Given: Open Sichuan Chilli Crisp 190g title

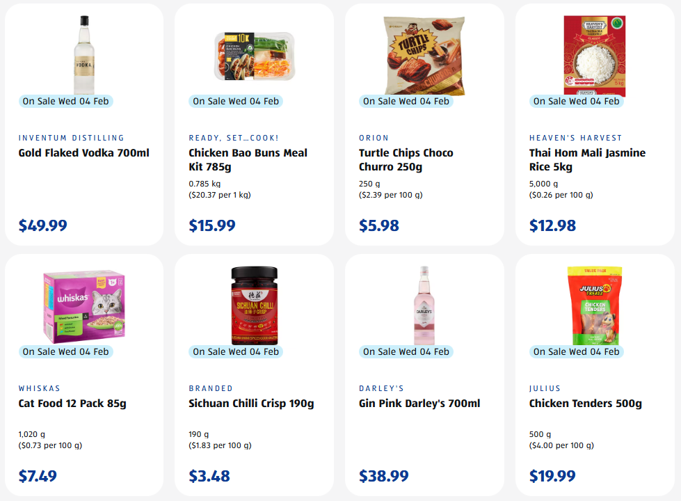Looking at the screenshot, I should tap(251, 404).
